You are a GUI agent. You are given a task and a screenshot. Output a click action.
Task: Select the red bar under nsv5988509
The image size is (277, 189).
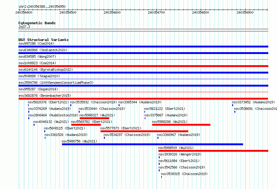(x=214, y=151)
